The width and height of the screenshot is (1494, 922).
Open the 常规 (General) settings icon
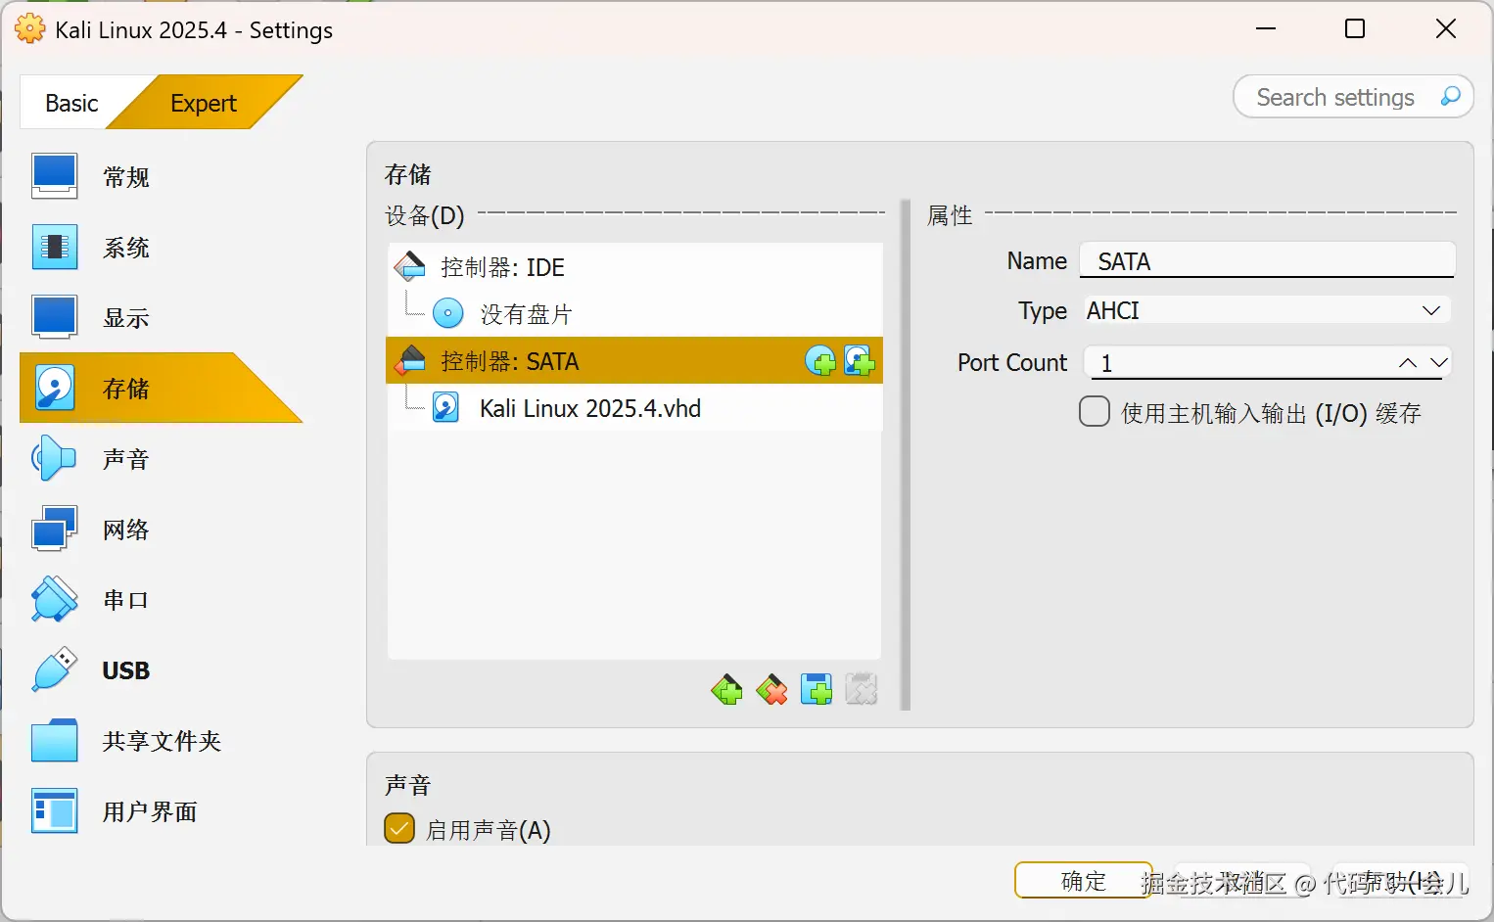click(x=54, y=176)
